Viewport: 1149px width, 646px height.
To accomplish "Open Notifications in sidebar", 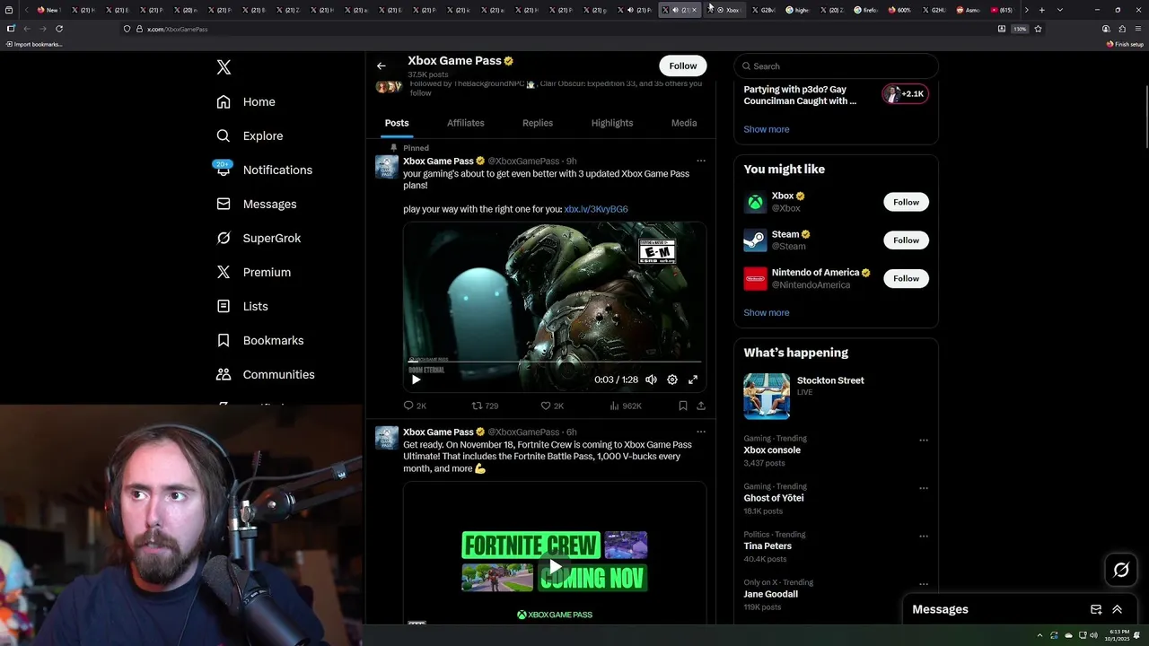I will tap(264, 170).
